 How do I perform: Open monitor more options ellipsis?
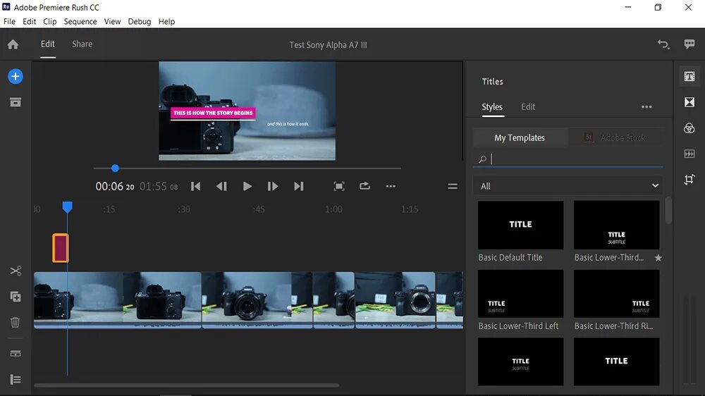(x=391, y=186)
